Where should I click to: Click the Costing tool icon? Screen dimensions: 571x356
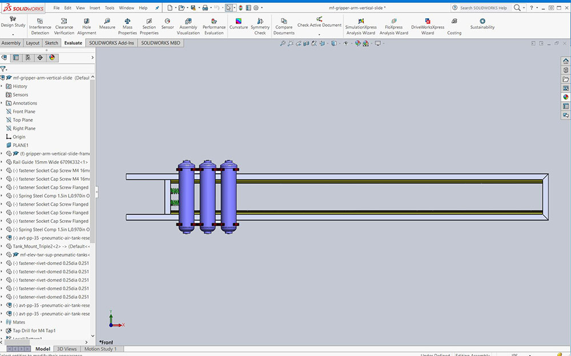(x=454, y=22)
